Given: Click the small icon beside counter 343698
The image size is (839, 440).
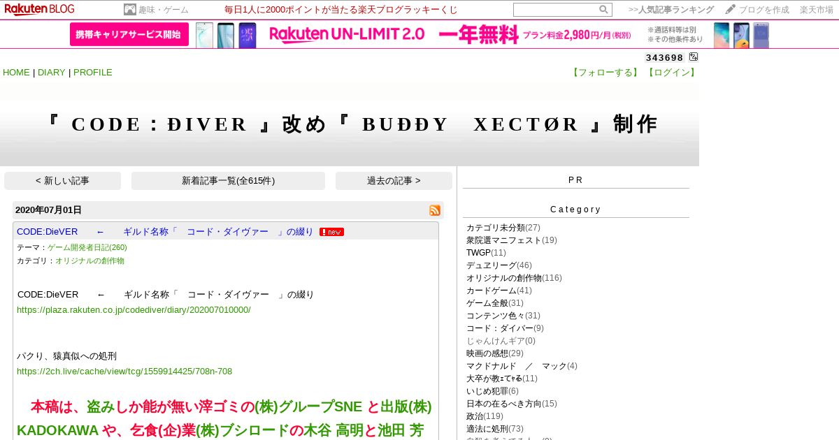Looking at the screenshot, I should tap(694, 57).
